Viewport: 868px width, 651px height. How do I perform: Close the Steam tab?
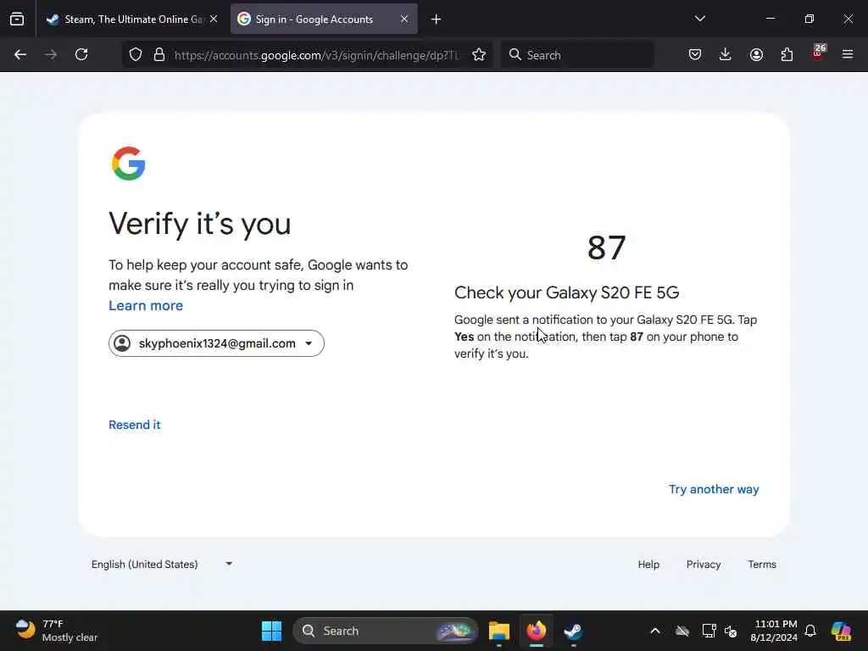[x=214, y=19]
